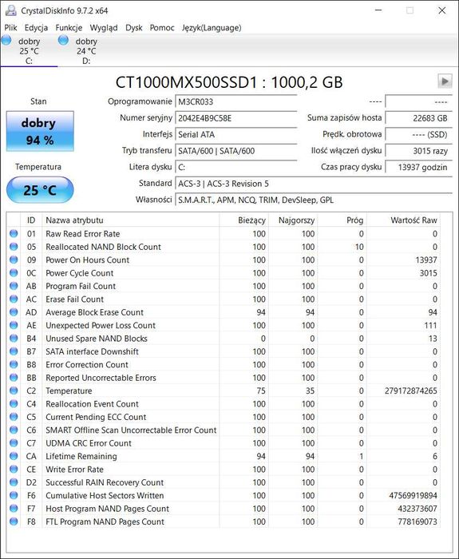Image resolution: width=459 pixels, height=559 pixels.
Task: Click status icon for Program Fail Count
Action: click(x=14, y=286)
